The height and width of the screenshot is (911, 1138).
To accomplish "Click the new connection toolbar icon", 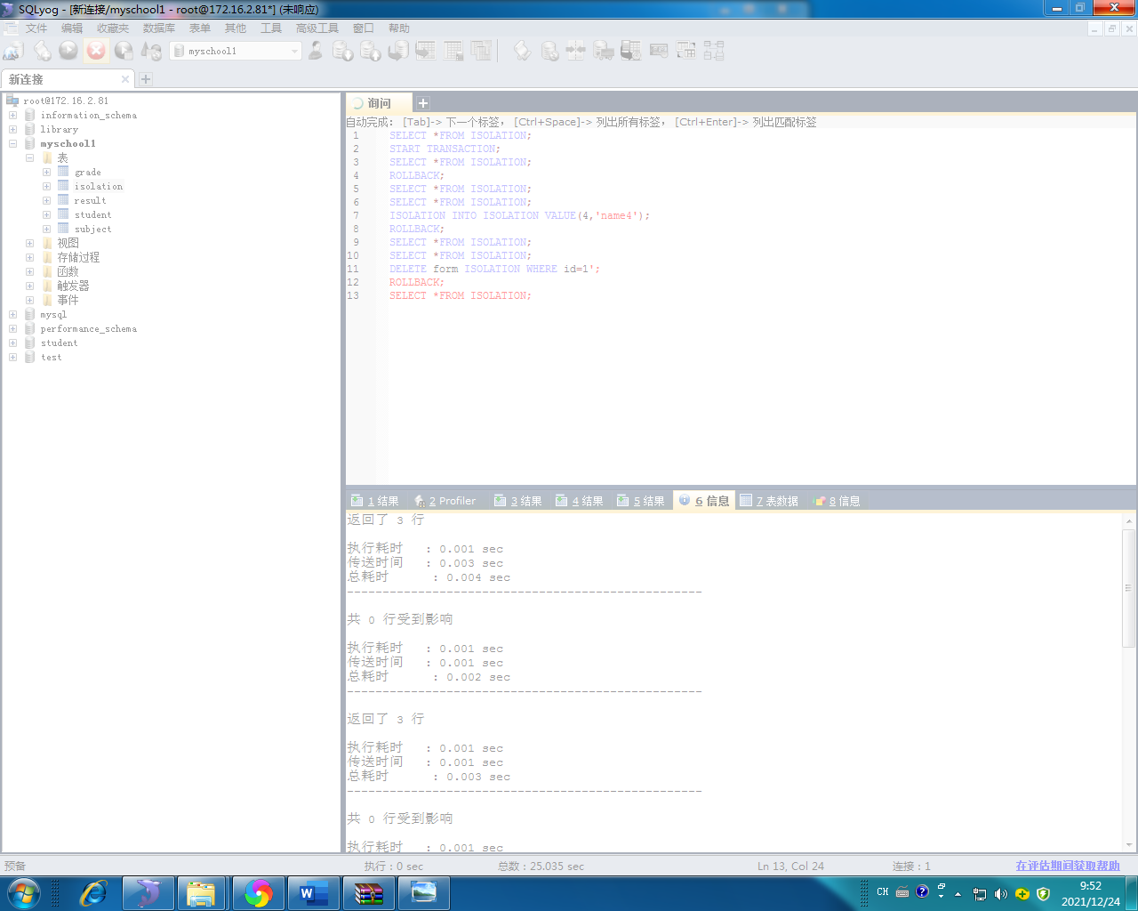I will [13, 51].
